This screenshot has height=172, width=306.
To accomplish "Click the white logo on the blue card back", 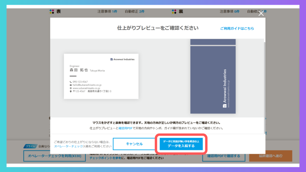I will coord(225,106).
